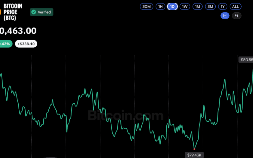
Task: Switch chart to 1M range
Action: [197, 7]
